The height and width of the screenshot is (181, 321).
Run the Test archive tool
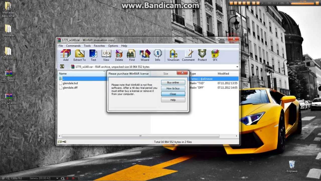[x=93, y=55]
